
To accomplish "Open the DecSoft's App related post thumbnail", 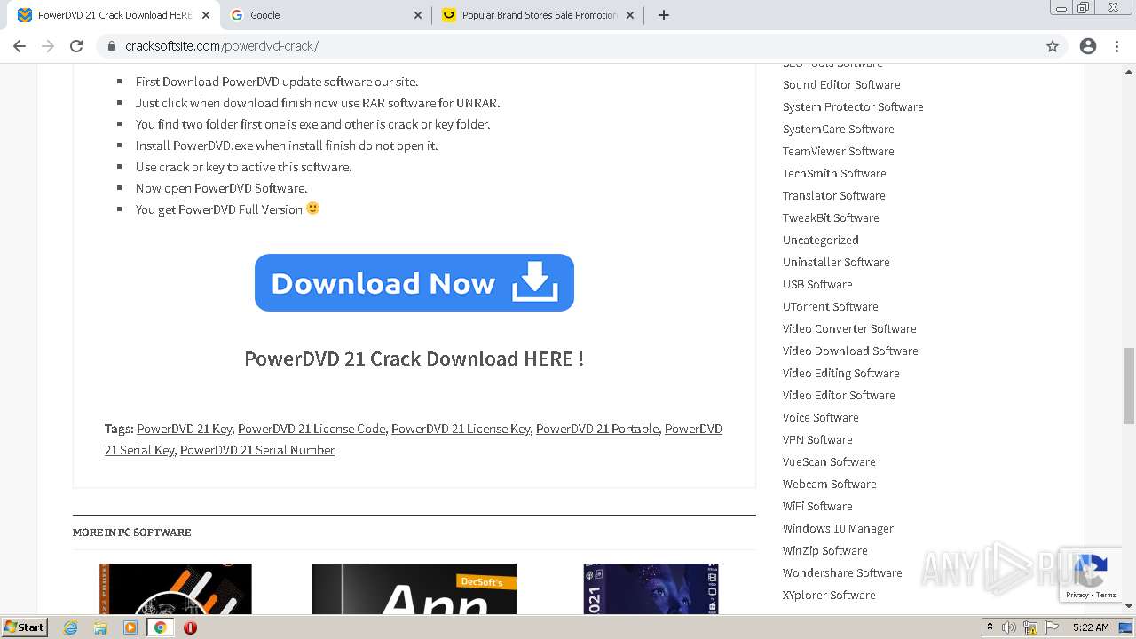I will tap(414, 588).
